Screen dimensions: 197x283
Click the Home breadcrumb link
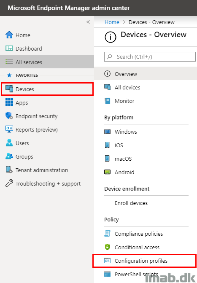pyautogui.click(x=112, y=22)
